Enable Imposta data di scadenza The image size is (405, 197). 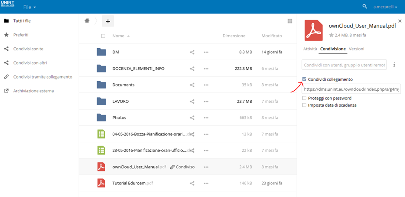click(304, 105)
